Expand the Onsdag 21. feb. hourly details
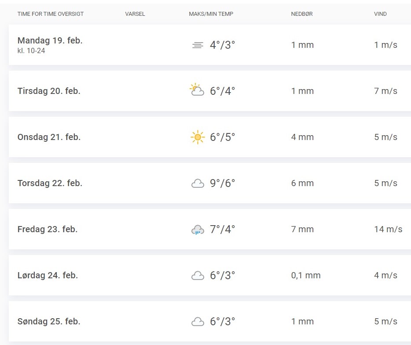Screen dimensions: 411x345 tap(49, 137)
